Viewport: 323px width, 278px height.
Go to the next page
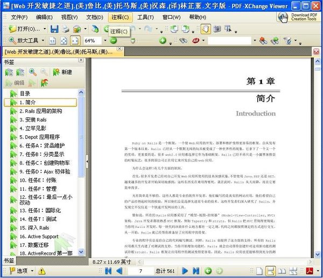(x=185, y=271)
